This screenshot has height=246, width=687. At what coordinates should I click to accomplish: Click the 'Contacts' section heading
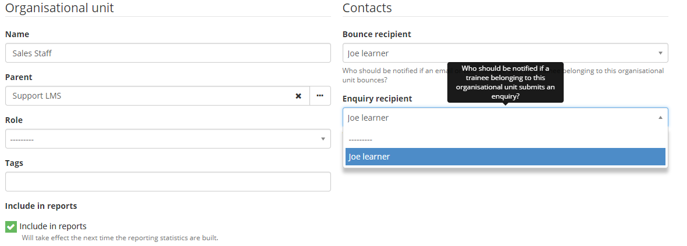coord(367,8)
